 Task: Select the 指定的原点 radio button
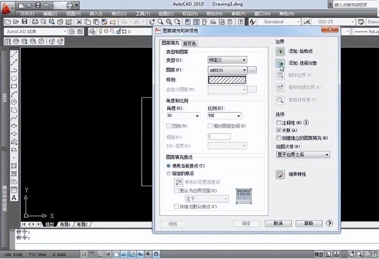168,173
